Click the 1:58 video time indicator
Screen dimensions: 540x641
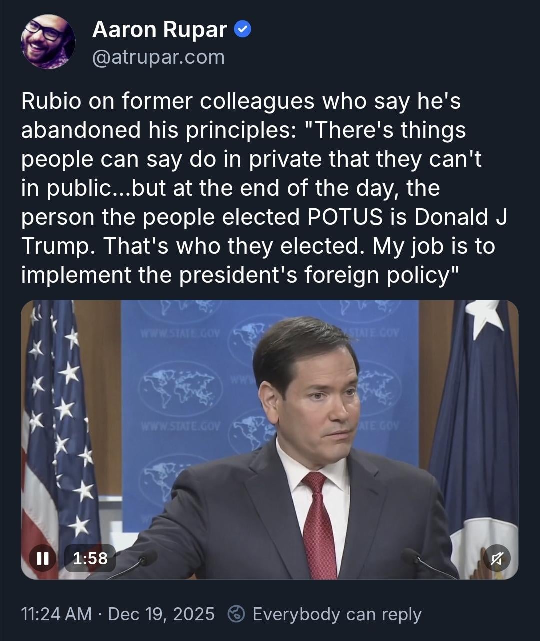90,558
